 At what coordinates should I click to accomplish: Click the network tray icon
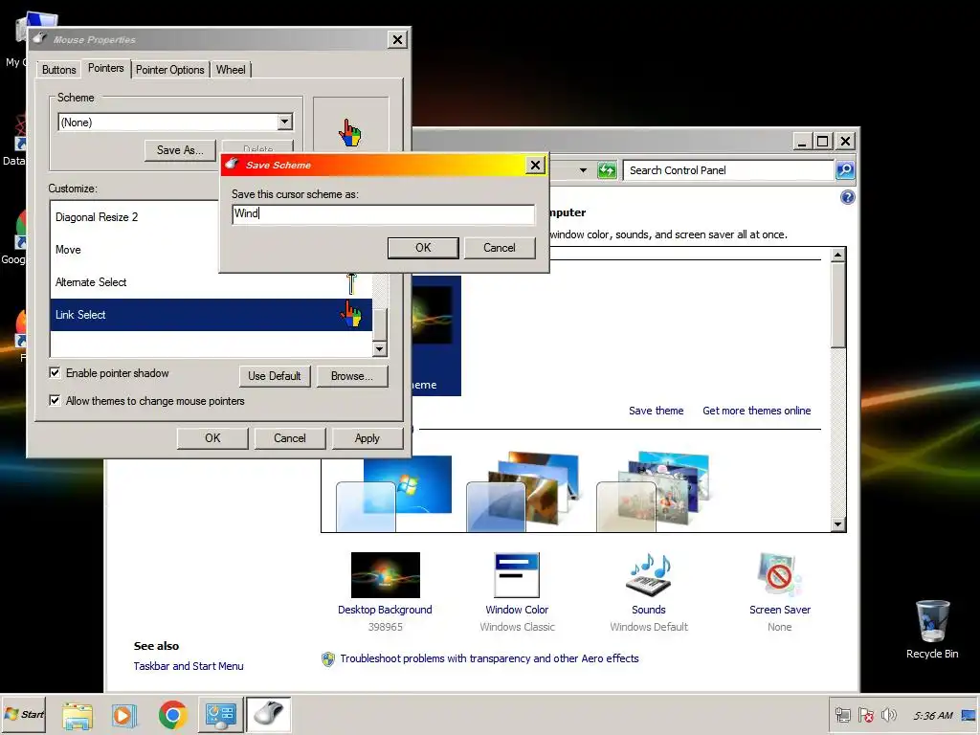click(843, 715)
